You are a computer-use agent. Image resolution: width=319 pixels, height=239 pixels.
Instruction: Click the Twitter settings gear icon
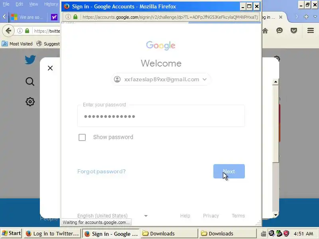point(30,102)
